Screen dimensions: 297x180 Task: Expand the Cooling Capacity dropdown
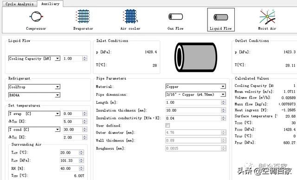(x=34, y=59)
